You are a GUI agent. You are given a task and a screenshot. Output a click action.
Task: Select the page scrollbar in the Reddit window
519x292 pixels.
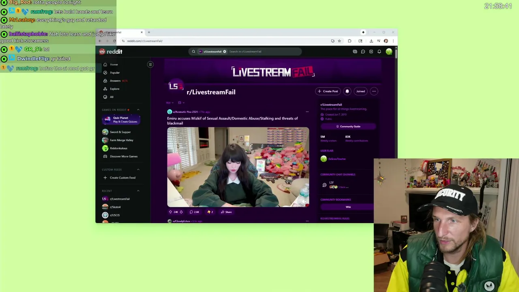click(x=396, y=55)
